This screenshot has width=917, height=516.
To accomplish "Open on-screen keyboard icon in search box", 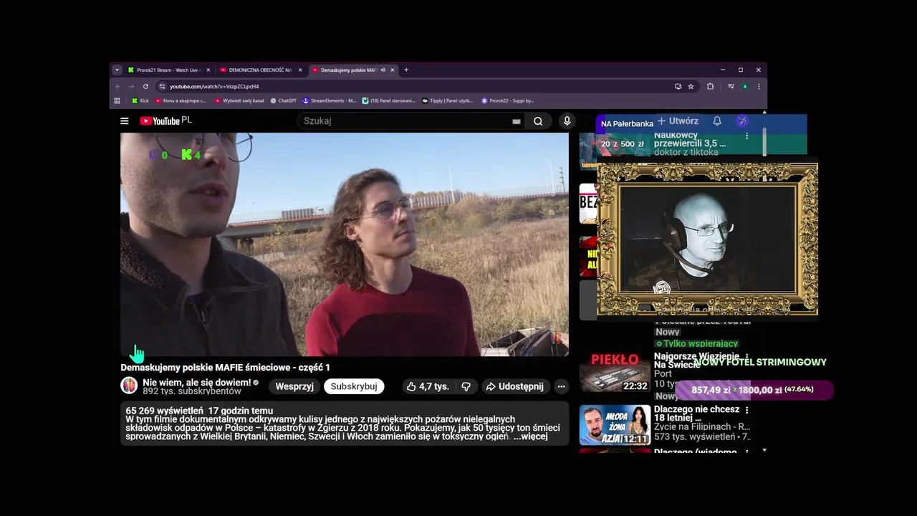I will click(x=516, y=121).
